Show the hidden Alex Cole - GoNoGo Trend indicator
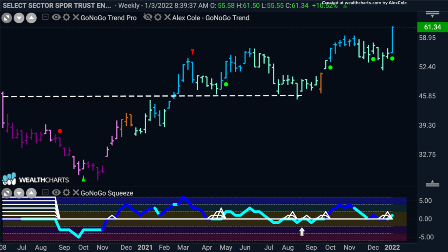The height and width of the screenshot is (252, 448). coord(148,17)
